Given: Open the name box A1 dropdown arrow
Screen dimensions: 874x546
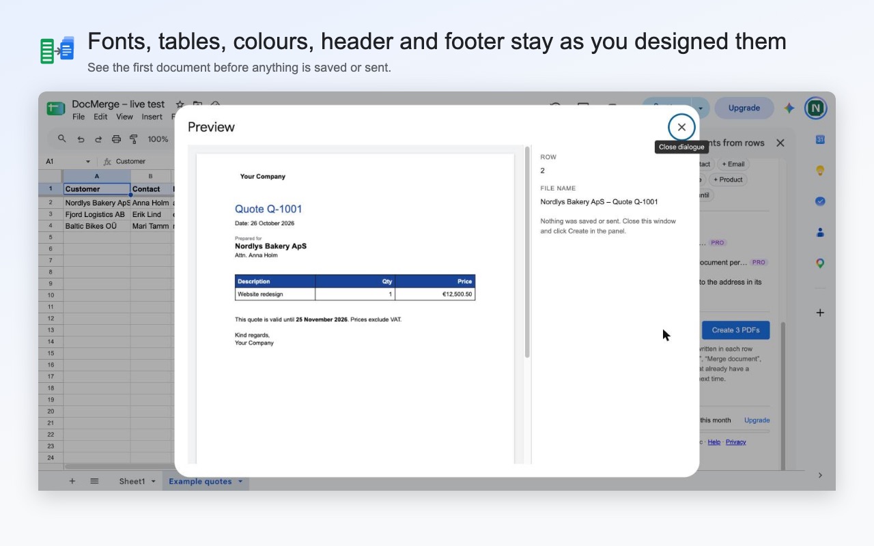Looking at the screenshot, I should tap(87, 162).
